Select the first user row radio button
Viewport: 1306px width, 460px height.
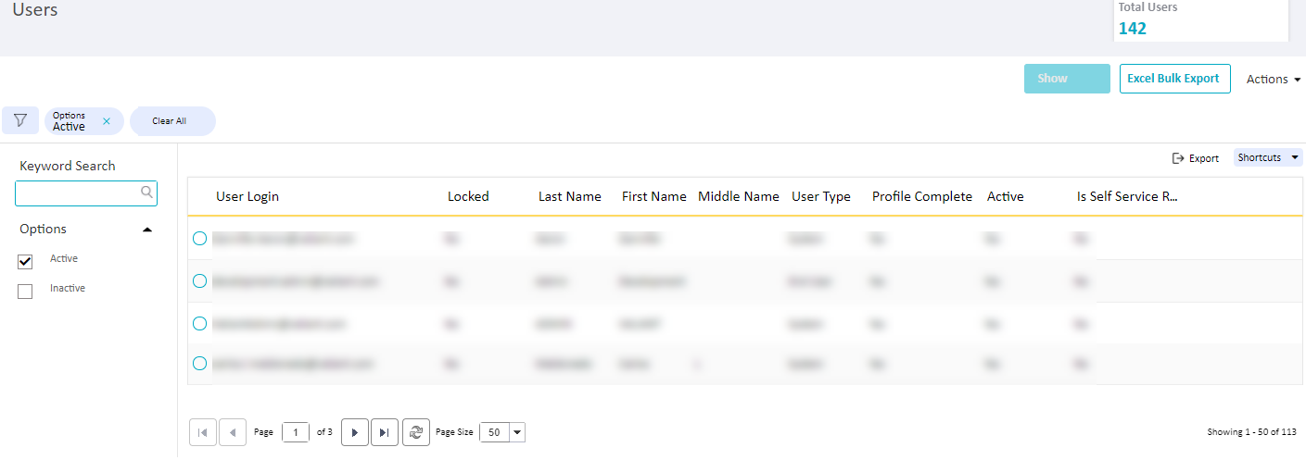click(199, 239)
